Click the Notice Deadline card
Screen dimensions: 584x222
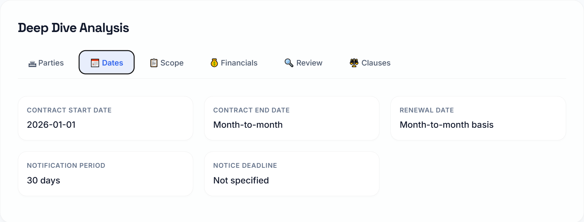(x=292, y=174)
